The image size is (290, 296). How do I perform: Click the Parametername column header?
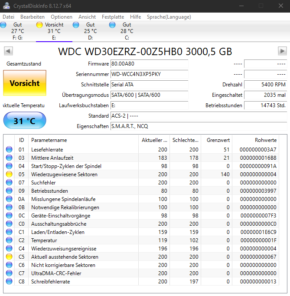tap(84, 140)
